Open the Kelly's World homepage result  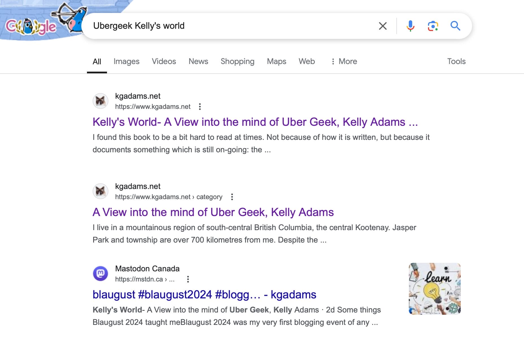point(255,122)
